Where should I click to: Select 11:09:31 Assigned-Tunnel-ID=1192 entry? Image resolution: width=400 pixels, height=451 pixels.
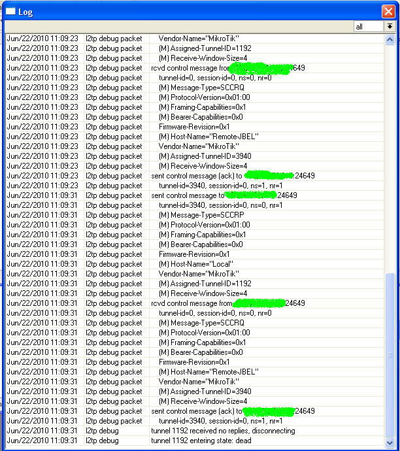click(195, 284)
